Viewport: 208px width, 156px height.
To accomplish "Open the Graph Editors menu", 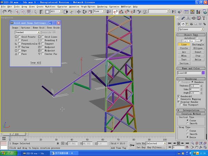I will (88, 6).
